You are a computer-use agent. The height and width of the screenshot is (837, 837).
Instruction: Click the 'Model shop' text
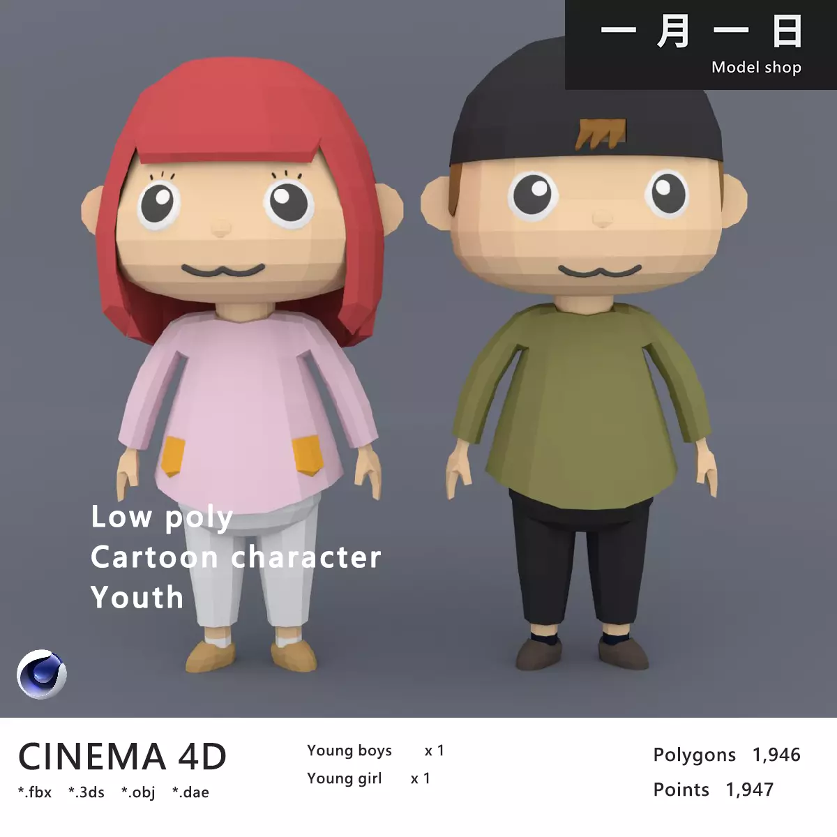[756, 68]
